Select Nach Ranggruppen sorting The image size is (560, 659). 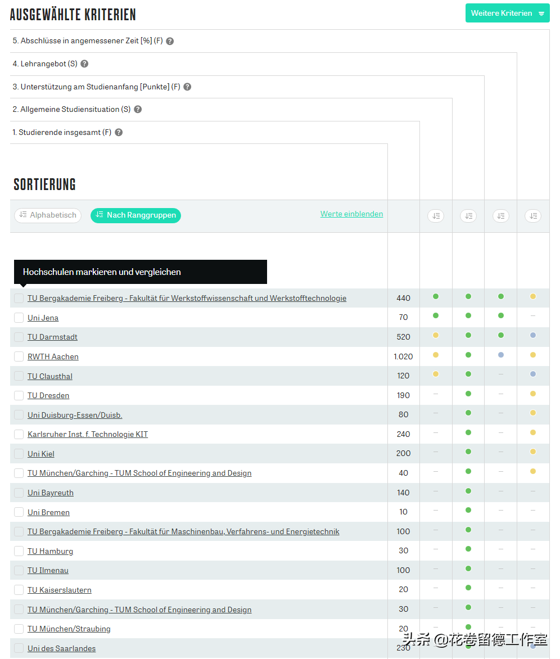[136, 215]
